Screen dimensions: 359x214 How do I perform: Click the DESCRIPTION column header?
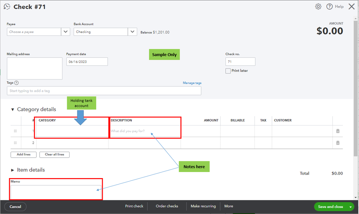[x=121, y=120]
